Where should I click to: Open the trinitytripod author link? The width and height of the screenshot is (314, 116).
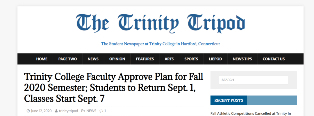point(68,111)
